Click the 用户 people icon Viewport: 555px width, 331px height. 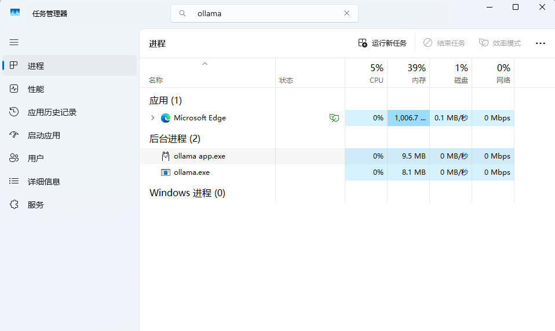coord(14,158)
